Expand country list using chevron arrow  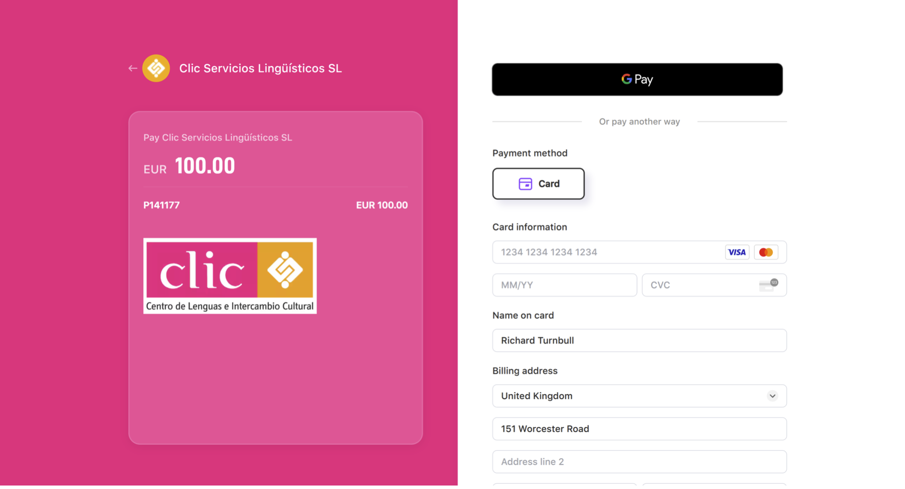pos(772,396)
